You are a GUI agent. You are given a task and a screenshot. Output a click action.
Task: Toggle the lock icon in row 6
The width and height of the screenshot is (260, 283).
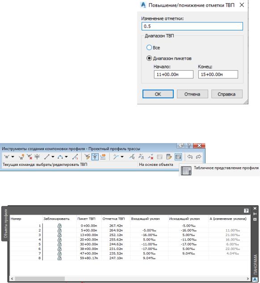[59, 249]
